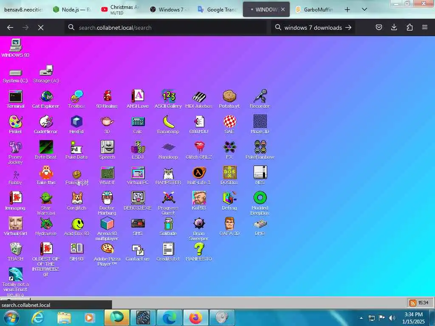This screenshot has height=326, width=435.
Task: Open Maze 3D icon
Action: click(x=260, y=124)
